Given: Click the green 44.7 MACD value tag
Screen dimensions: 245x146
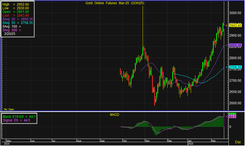Looking at the screenshot, I should coord(233,114).
